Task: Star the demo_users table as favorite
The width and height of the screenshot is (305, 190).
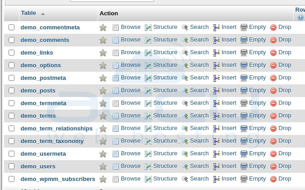Action: click(103, 167)
